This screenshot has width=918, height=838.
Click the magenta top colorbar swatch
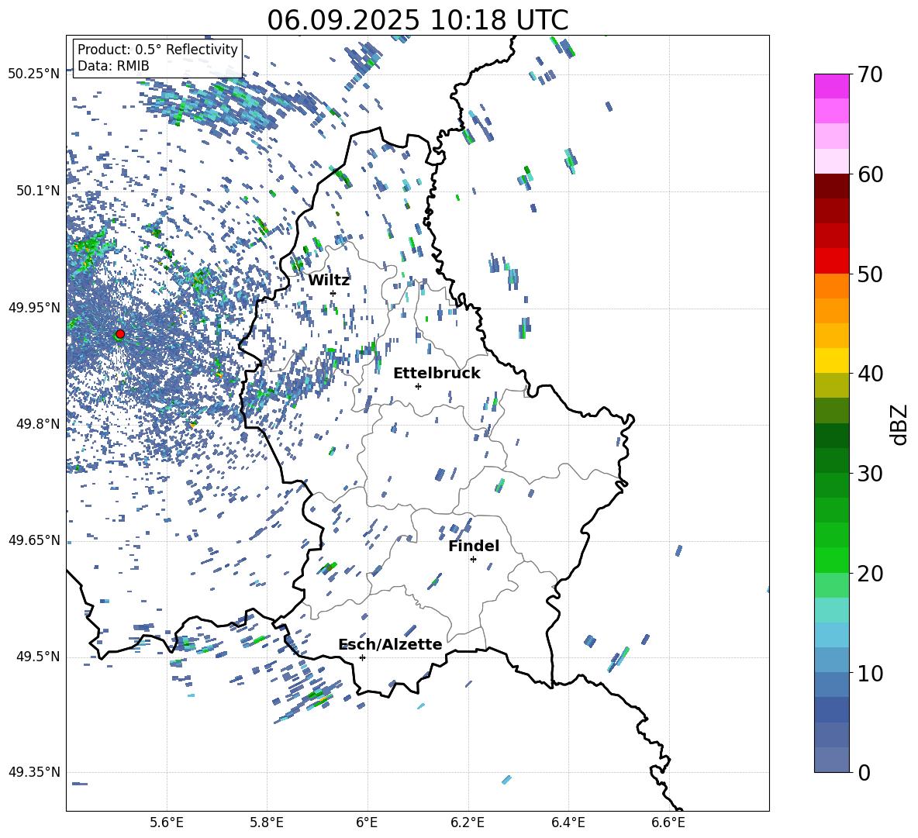click(832, 87)
